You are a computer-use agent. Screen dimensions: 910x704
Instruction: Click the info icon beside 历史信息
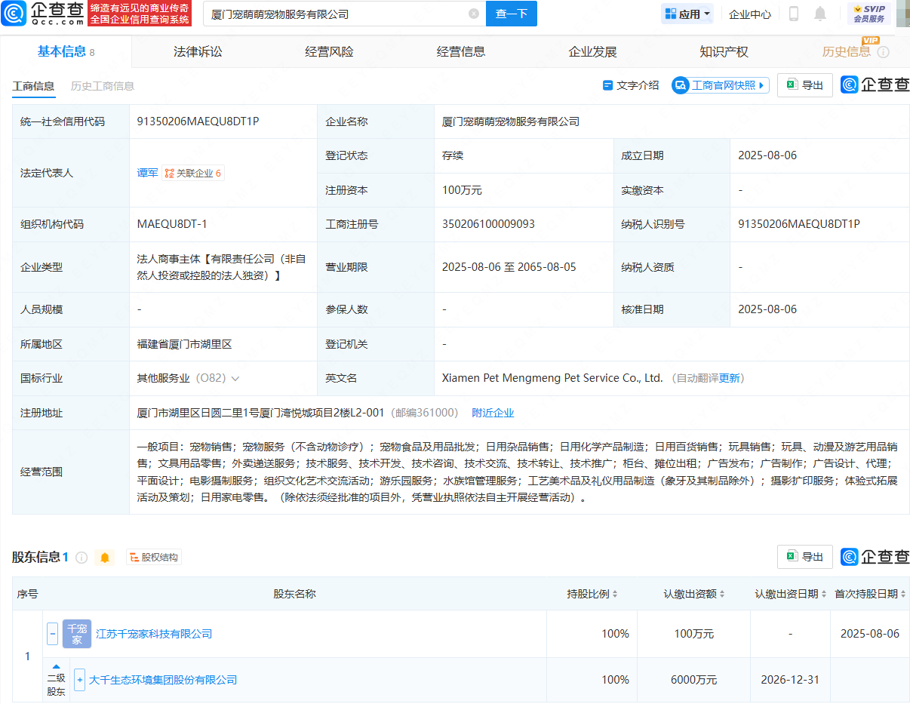pyautogui.click(x=884, y=52)
